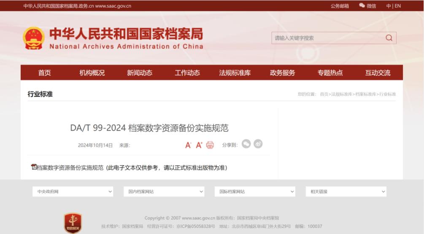Image resolution: width=424 pixels, height=234 pixels.
Task: Share to WeChat via grey icon
Action: pos(246,144)
